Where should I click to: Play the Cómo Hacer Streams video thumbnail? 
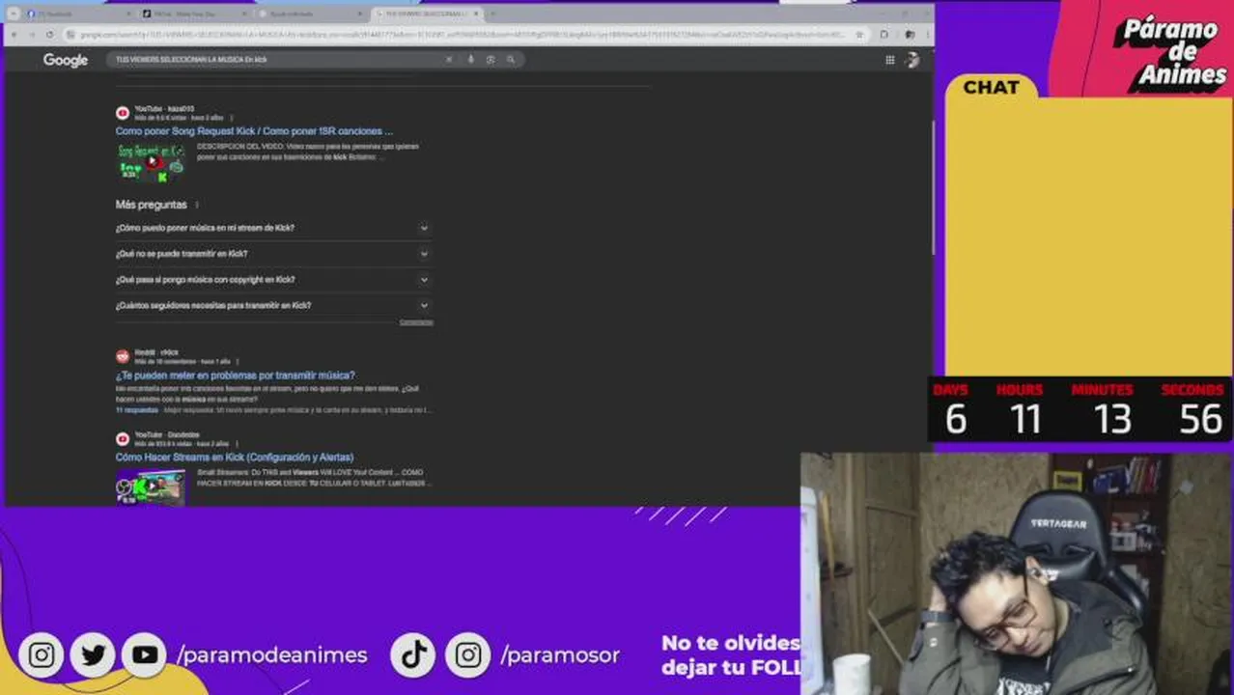click(x=151, y=487)
